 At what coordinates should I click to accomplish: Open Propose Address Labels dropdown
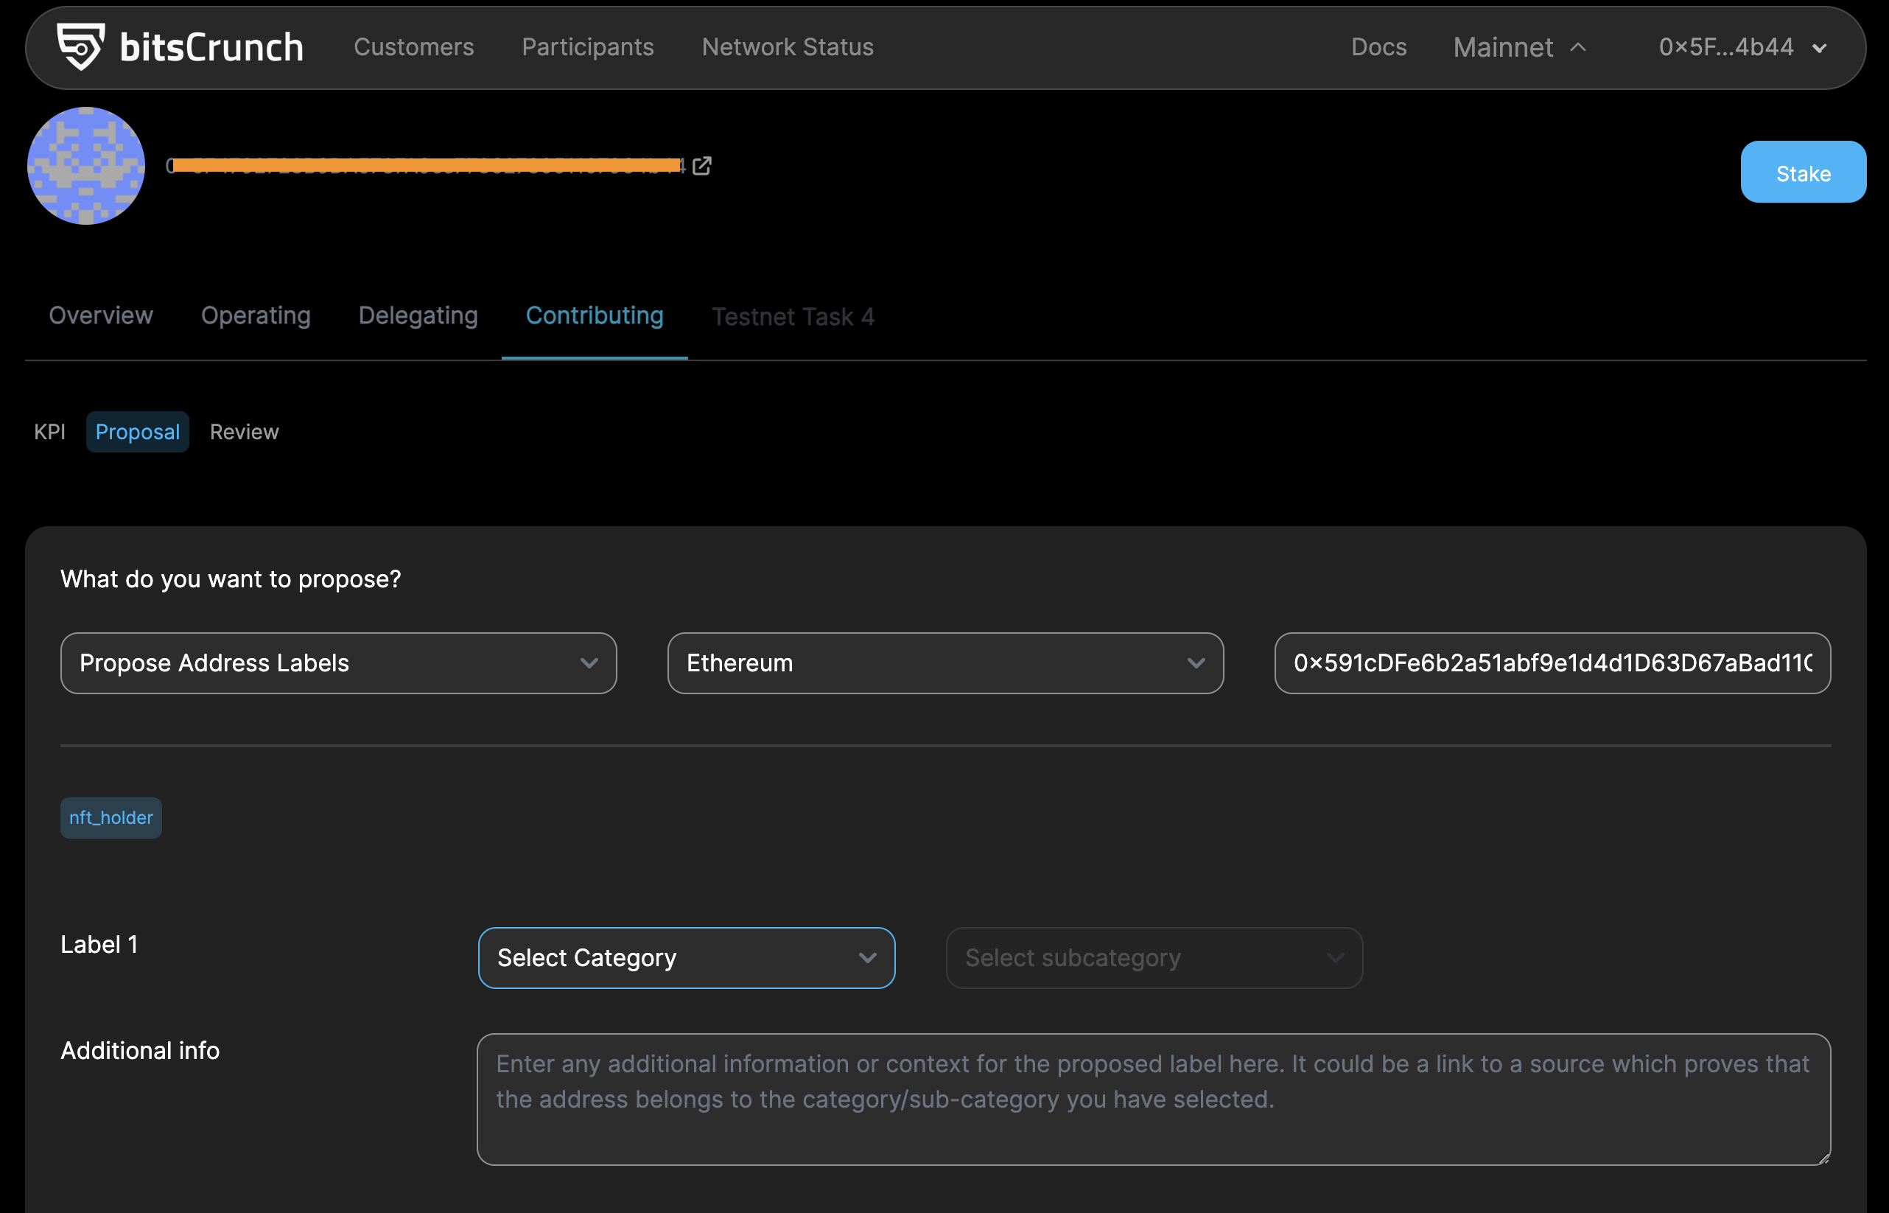click(x=339, y=663)
